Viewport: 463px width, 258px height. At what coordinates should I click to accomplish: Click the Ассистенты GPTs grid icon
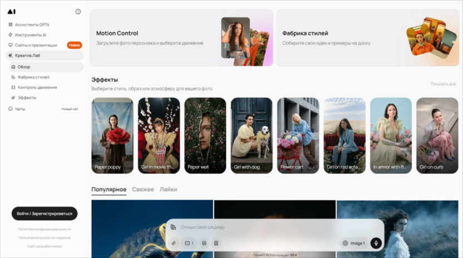click(x=11, y=24)
